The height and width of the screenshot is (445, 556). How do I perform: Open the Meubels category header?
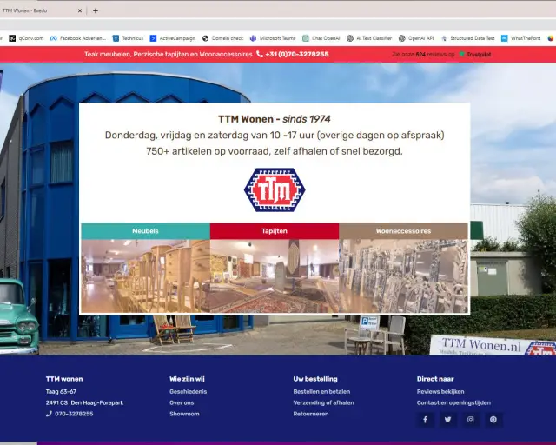(x=145, y=231)
